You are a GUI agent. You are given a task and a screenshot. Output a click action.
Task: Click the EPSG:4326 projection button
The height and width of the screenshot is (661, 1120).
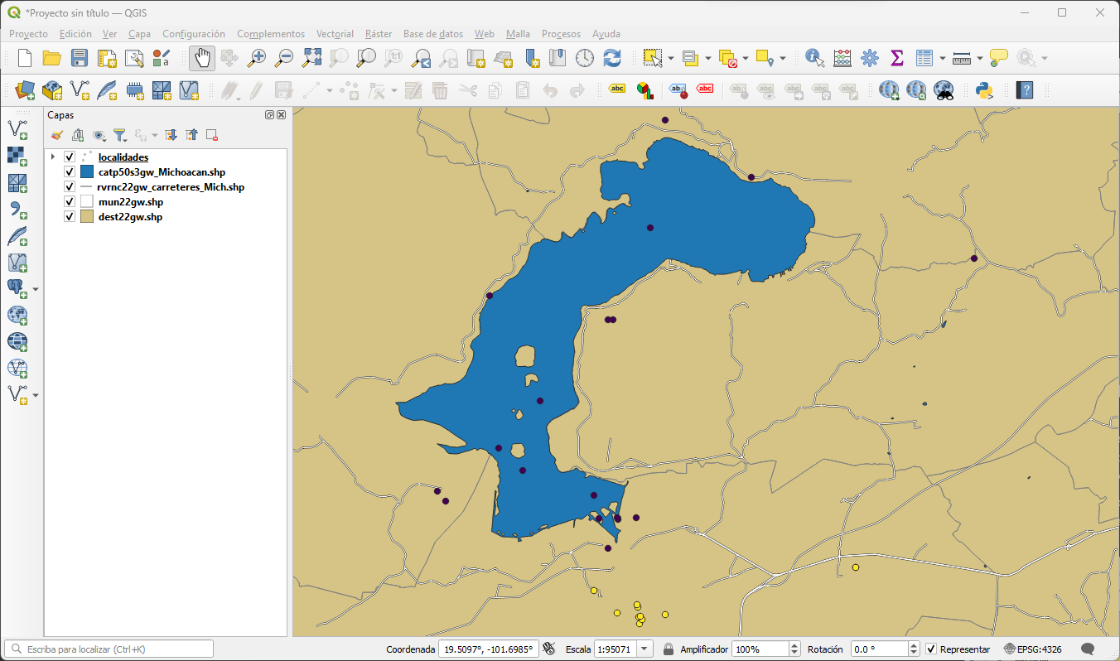(x=1032, y=649)
